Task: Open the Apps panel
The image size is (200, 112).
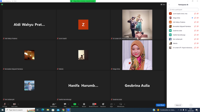Action: click(x=111, y=105)
